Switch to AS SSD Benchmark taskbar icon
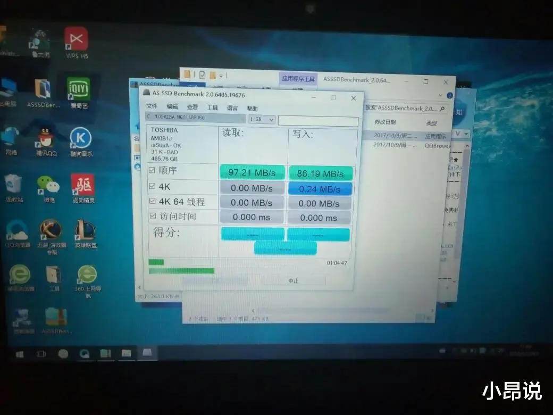Image resolution: width=553 pixels, height=415 pixels. coord(147,353)
